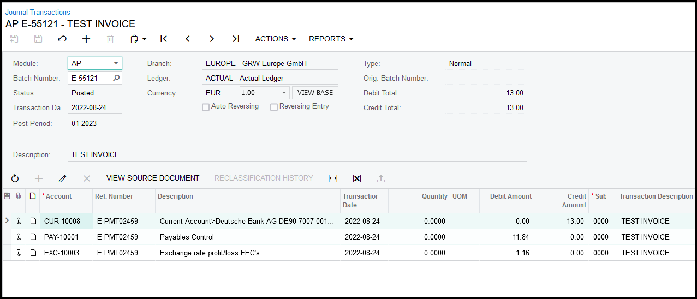Click the undo/cancel changes icon
Viewport: 697px width, 299px height.
tap(62, 39)
